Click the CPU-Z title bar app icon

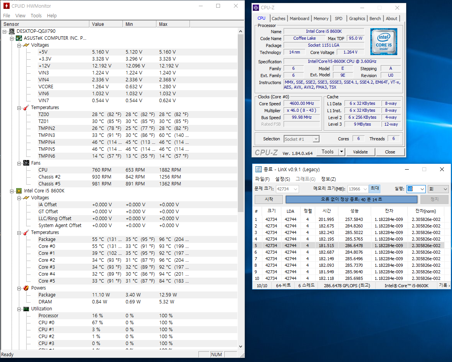(256, 8)
